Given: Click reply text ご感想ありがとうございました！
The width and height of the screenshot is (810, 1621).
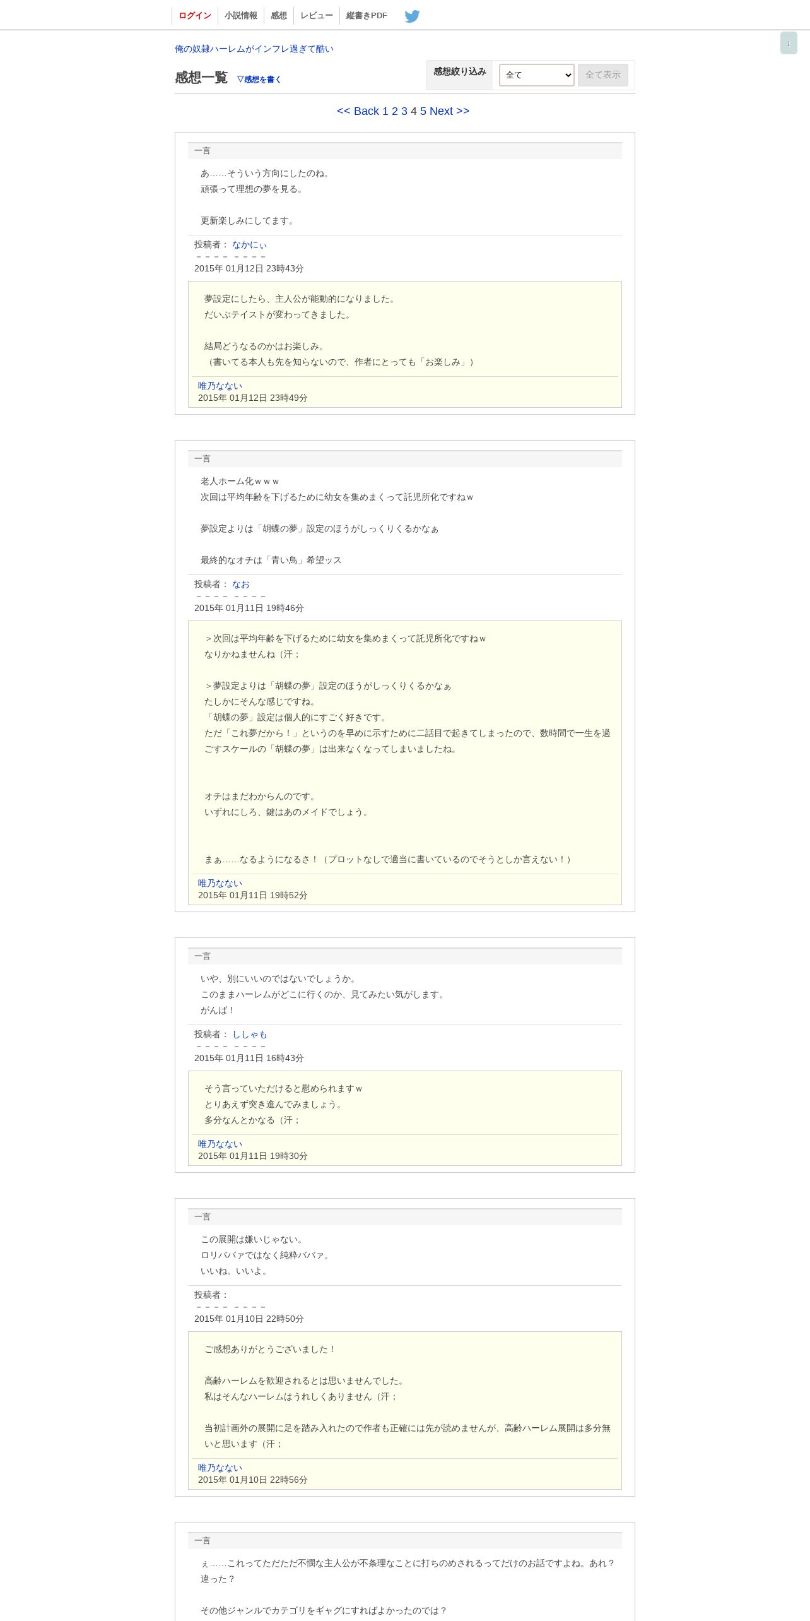Looking at the screenshot, I should click(x=271, y=1349).
